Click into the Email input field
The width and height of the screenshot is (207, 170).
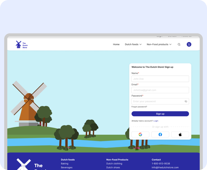pyautogui.click(x=160, y=90)
